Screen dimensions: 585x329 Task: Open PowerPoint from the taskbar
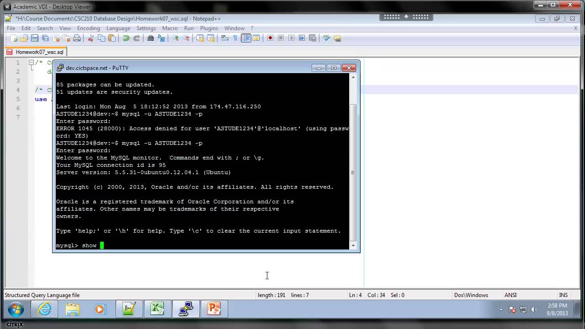click(214, 309)
